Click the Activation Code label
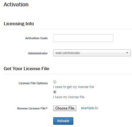The width and height of the screenshot is (132, 127). (x=36, y=38)
